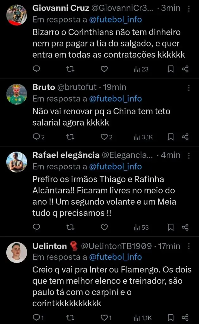The width and height of the screenshot is (199, 324).
Task: View Uelinton's profile avatar
Action: point(17,252)
